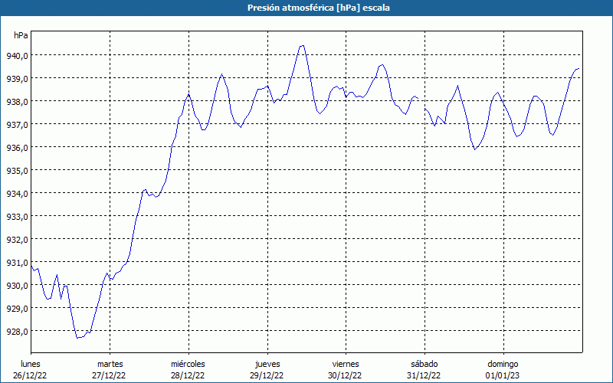Click the 930,0 axis value
This screenshot has width=613, height=383.
(17, 285)
